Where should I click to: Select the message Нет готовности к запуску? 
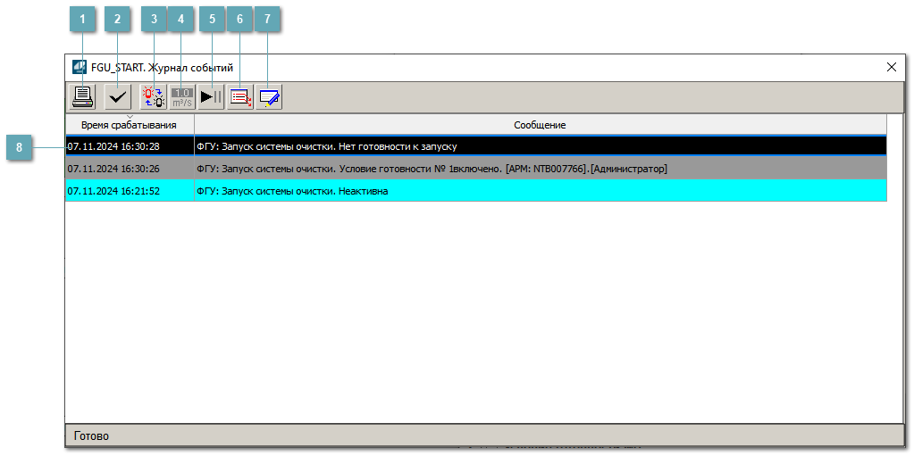327,146
